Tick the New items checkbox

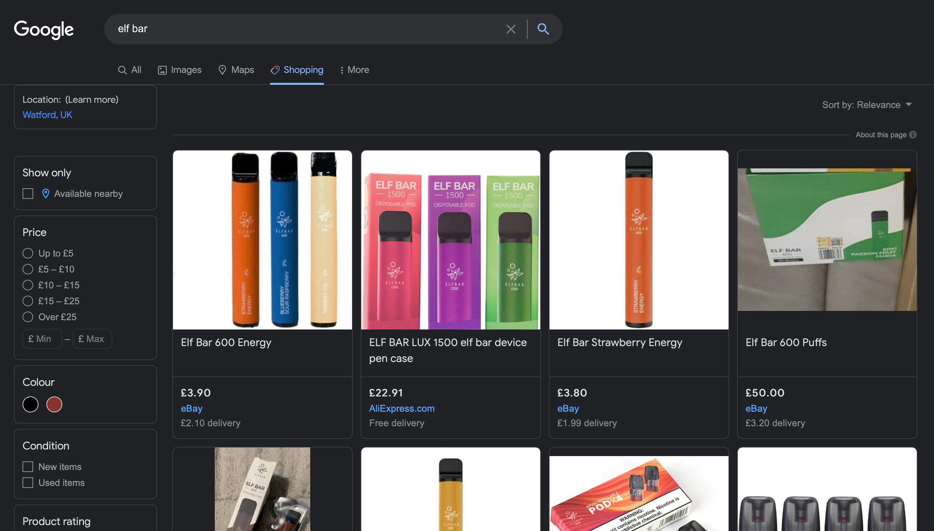point(28,467)
